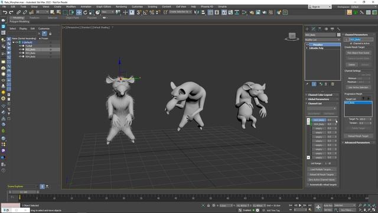
Task: Click Load Multiple Targets button
Action: tap(322, 170)
